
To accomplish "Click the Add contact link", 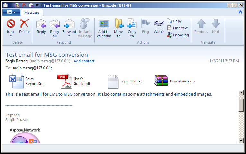I will click(x=84, y=61).
